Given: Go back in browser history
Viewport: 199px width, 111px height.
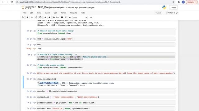Looking at the screenshot, I should pos(3,2).
